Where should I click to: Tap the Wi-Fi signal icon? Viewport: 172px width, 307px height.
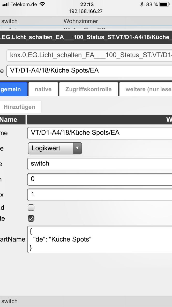pos(42,4)
